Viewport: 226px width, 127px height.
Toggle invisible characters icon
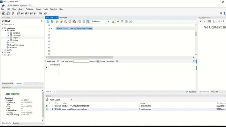[x=126, y=22]
